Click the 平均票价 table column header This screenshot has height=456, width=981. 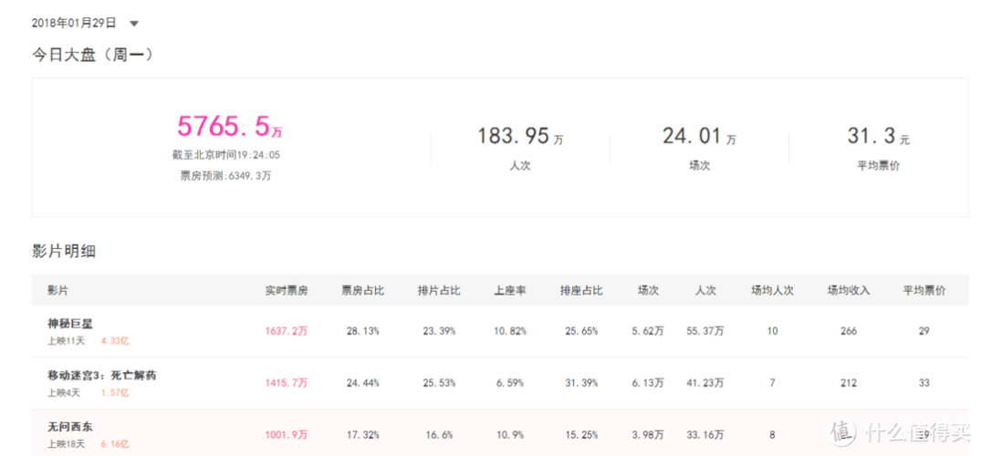coord(924,290)
